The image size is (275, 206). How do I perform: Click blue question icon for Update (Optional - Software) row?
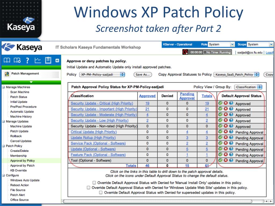[231, 149]
